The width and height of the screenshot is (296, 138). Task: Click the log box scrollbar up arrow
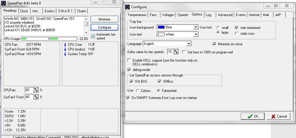pos(86,19)
